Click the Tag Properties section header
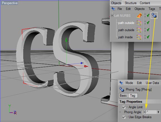The width and height of the screenshot is (161, 122). tap(131, 102)
